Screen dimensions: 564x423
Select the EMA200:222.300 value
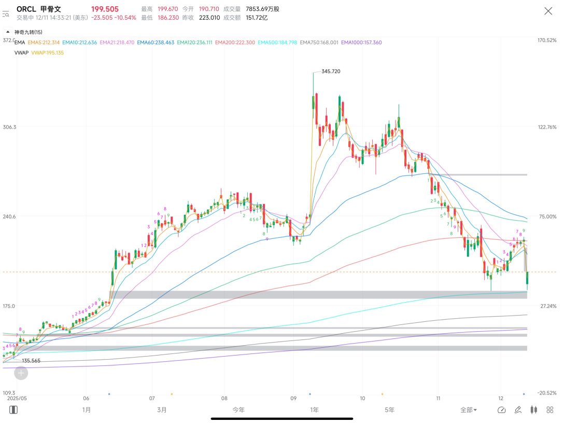pyautogui.click(x=235, y=43)
